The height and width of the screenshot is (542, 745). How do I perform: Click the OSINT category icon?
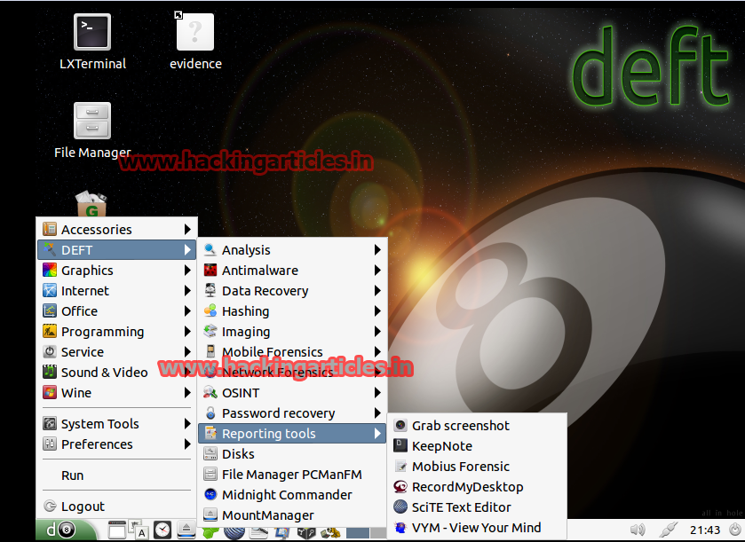click(210, 392)
